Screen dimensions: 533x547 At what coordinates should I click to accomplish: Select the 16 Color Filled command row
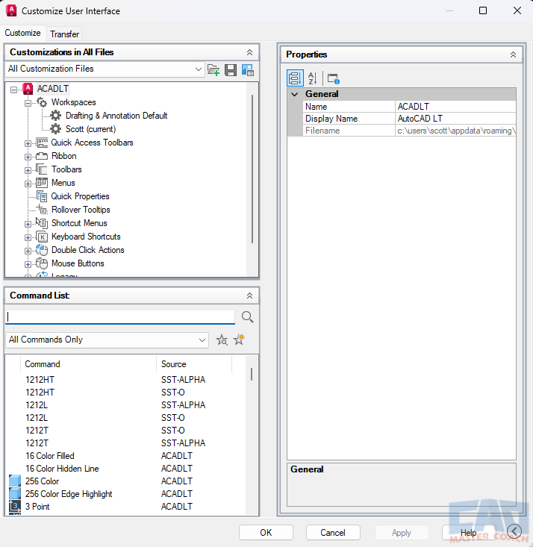tap(125, 456)
